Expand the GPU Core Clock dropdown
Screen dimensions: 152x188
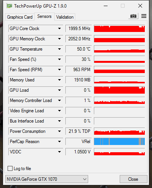(59, 29)
